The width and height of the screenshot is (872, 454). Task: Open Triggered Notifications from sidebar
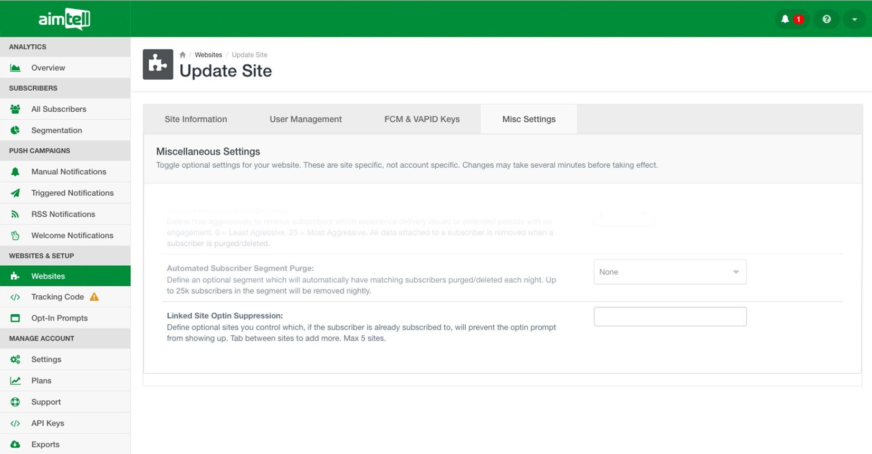pyautogui.click(x=72, y=193)
